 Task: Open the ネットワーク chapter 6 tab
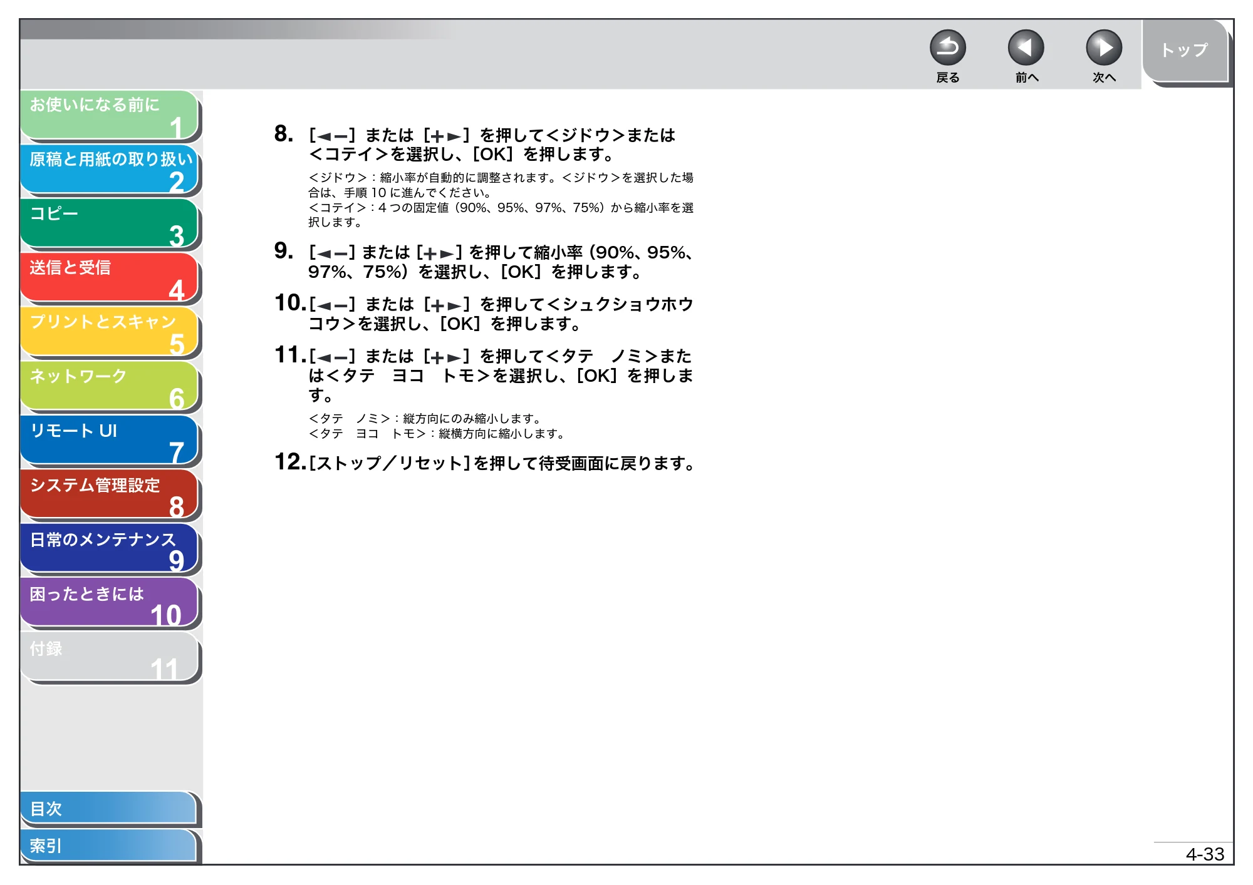click(x=109, y=387)
